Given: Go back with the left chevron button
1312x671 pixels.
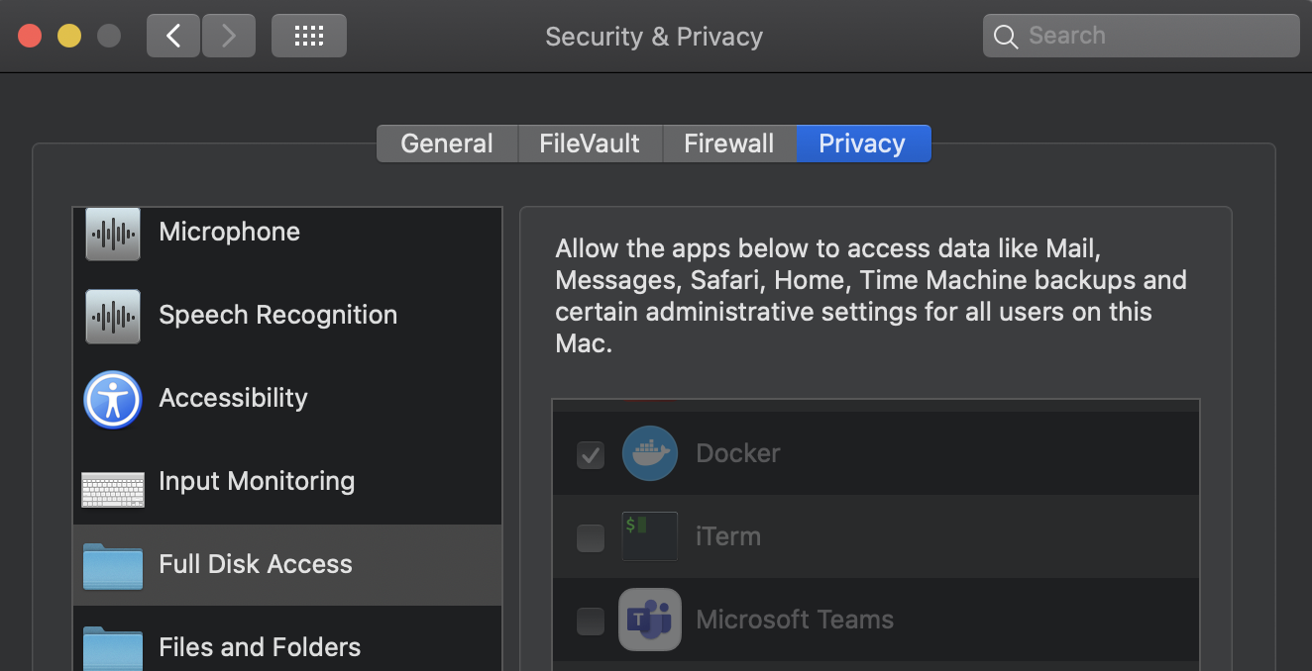Looking at the screenshot, I should point(173,37).
